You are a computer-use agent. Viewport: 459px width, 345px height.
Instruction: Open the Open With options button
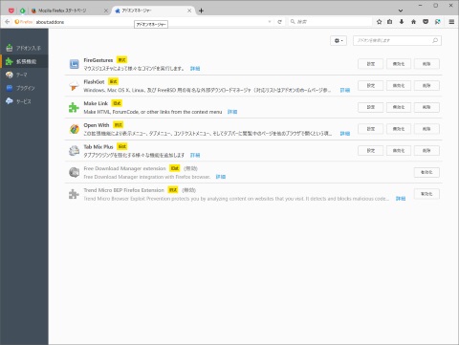[x=370, y=129]
